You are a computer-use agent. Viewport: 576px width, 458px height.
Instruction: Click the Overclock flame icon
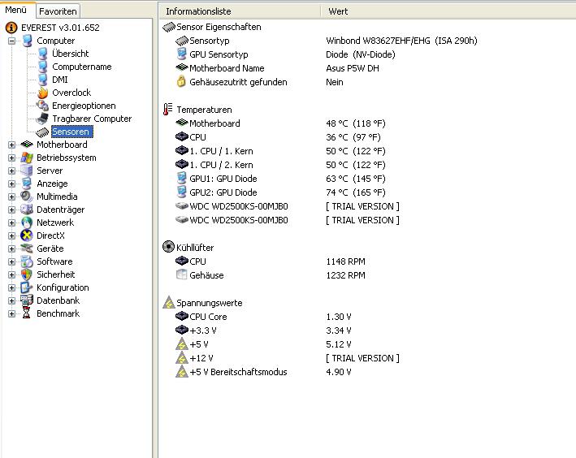tap(42, 93)
